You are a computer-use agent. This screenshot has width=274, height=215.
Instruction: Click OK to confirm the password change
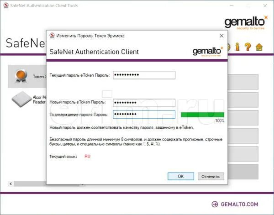[181, 176]
